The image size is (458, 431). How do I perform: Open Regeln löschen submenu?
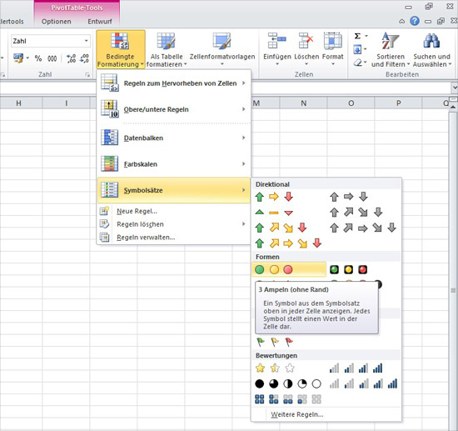coord(173,224)
